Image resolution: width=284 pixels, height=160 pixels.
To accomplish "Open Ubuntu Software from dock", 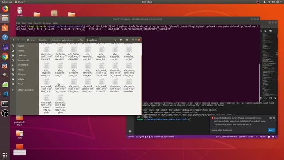I will point(5,28).
